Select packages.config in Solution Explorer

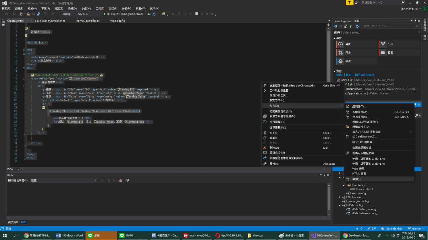coord(358,201)
